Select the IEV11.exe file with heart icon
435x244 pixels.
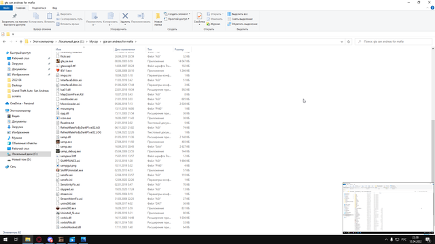pos(66,70)
